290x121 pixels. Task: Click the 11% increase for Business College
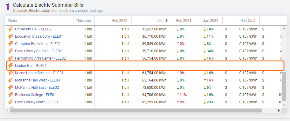pos(182,95)
